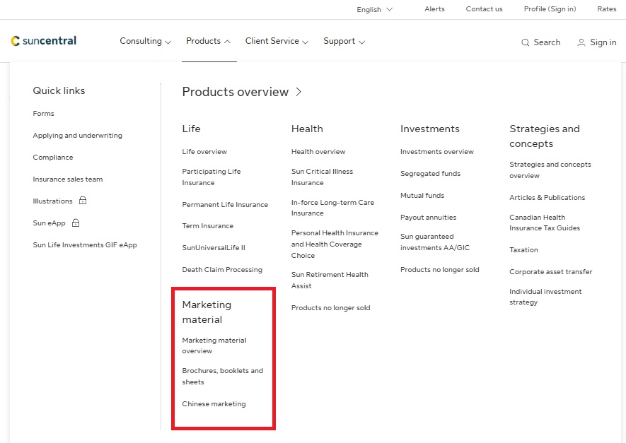Go to Term Insurance page
Image resolution: width=626 pixels, height=443 pixels.
(207, 226)
